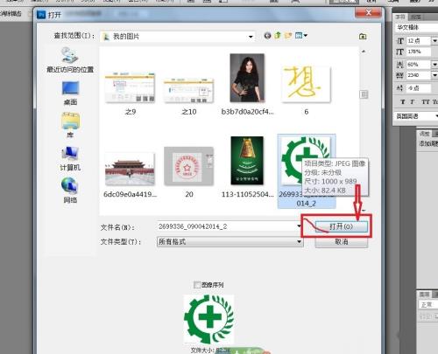
Task: Select 网络 in the places sidebar
Action: [70, 191]
